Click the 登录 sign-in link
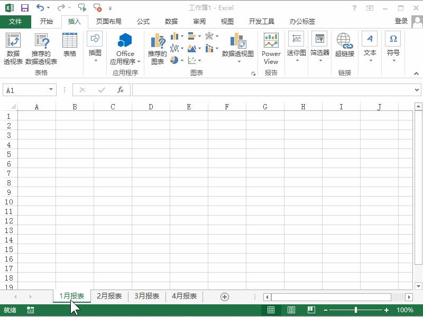The image size is (423, 317). pyautogui.click(x=400, y=21)
